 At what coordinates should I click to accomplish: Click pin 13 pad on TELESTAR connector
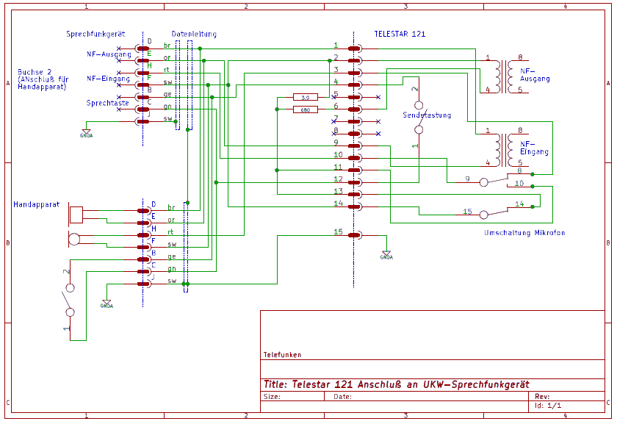354,195
